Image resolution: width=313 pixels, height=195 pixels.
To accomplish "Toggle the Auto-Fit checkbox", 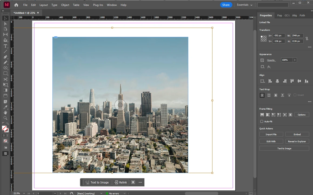I will click(262, 121).
